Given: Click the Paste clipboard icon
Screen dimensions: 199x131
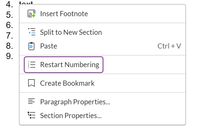Looking at the screenshot, I should point(31,46).
